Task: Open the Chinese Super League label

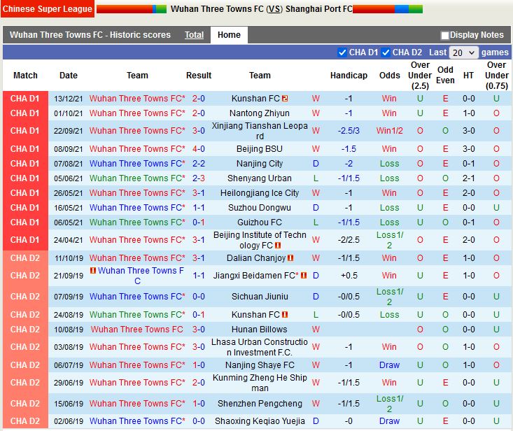Action: (48, 9)
